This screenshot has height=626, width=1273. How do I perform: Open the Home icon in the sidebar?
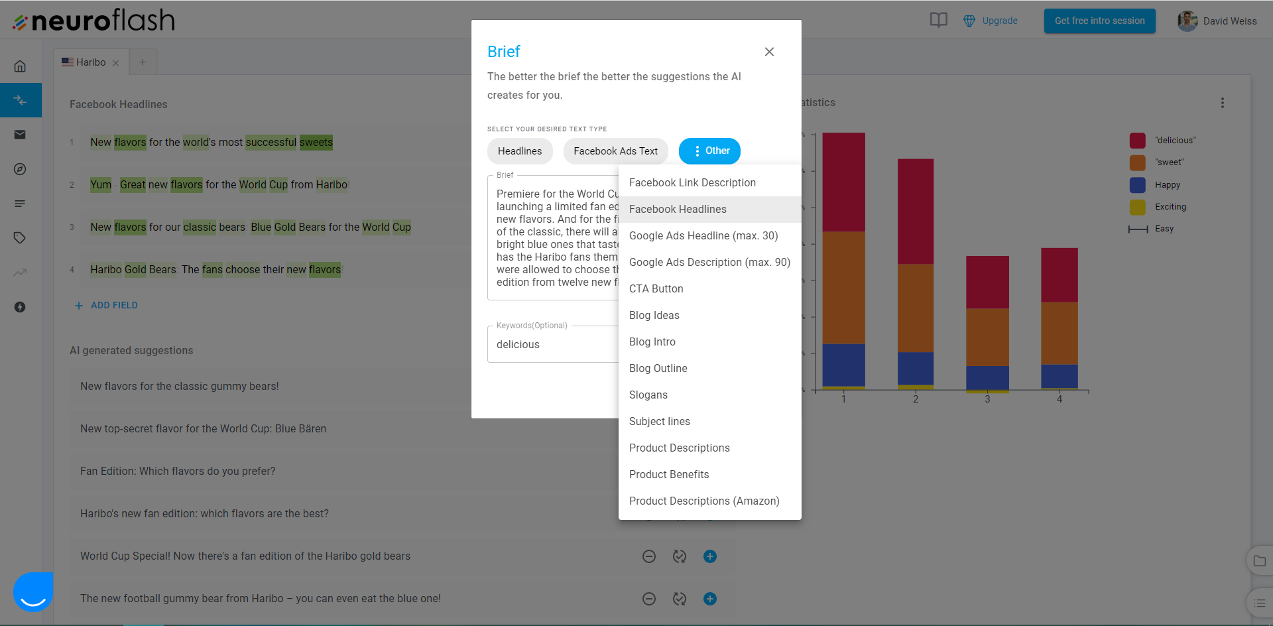[x=20, y=66]
